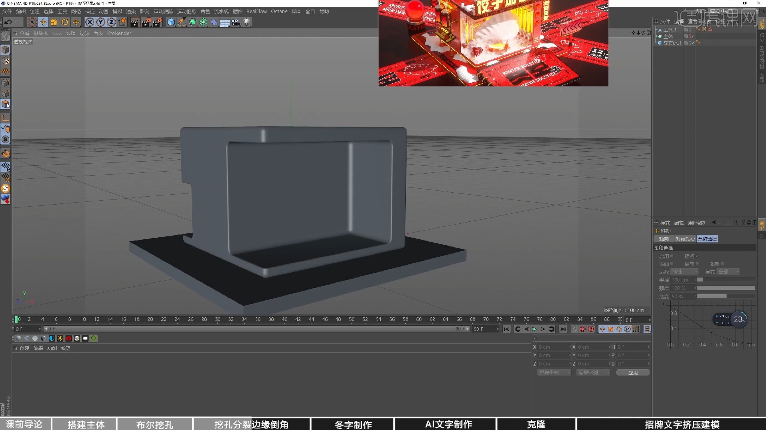Switch to Model mode in left toolbar
The image size is (766, 430).
pyautogui.click(x=6, y=50)
